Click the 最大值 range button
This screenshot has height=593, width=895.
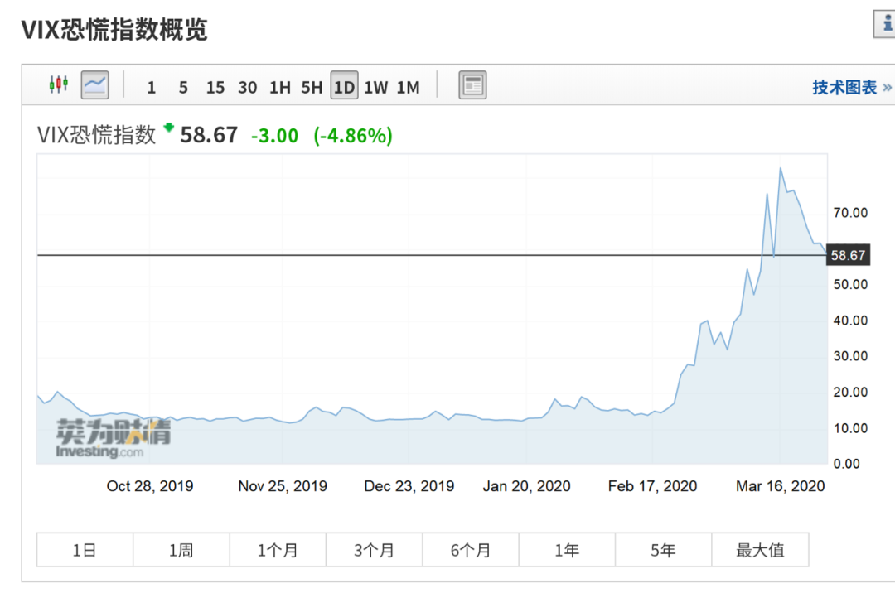760,550
